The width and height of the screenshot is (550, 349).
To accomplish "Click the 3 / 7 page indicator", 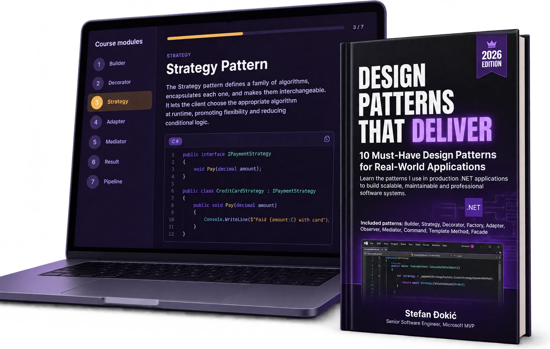I will [358, 27].
